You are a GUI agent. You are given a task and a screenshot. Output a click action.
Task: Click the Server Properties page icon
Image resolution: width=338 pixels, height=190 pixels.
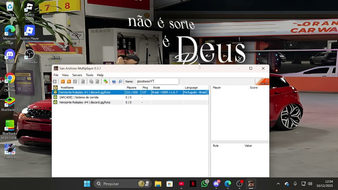pos(97,82)
